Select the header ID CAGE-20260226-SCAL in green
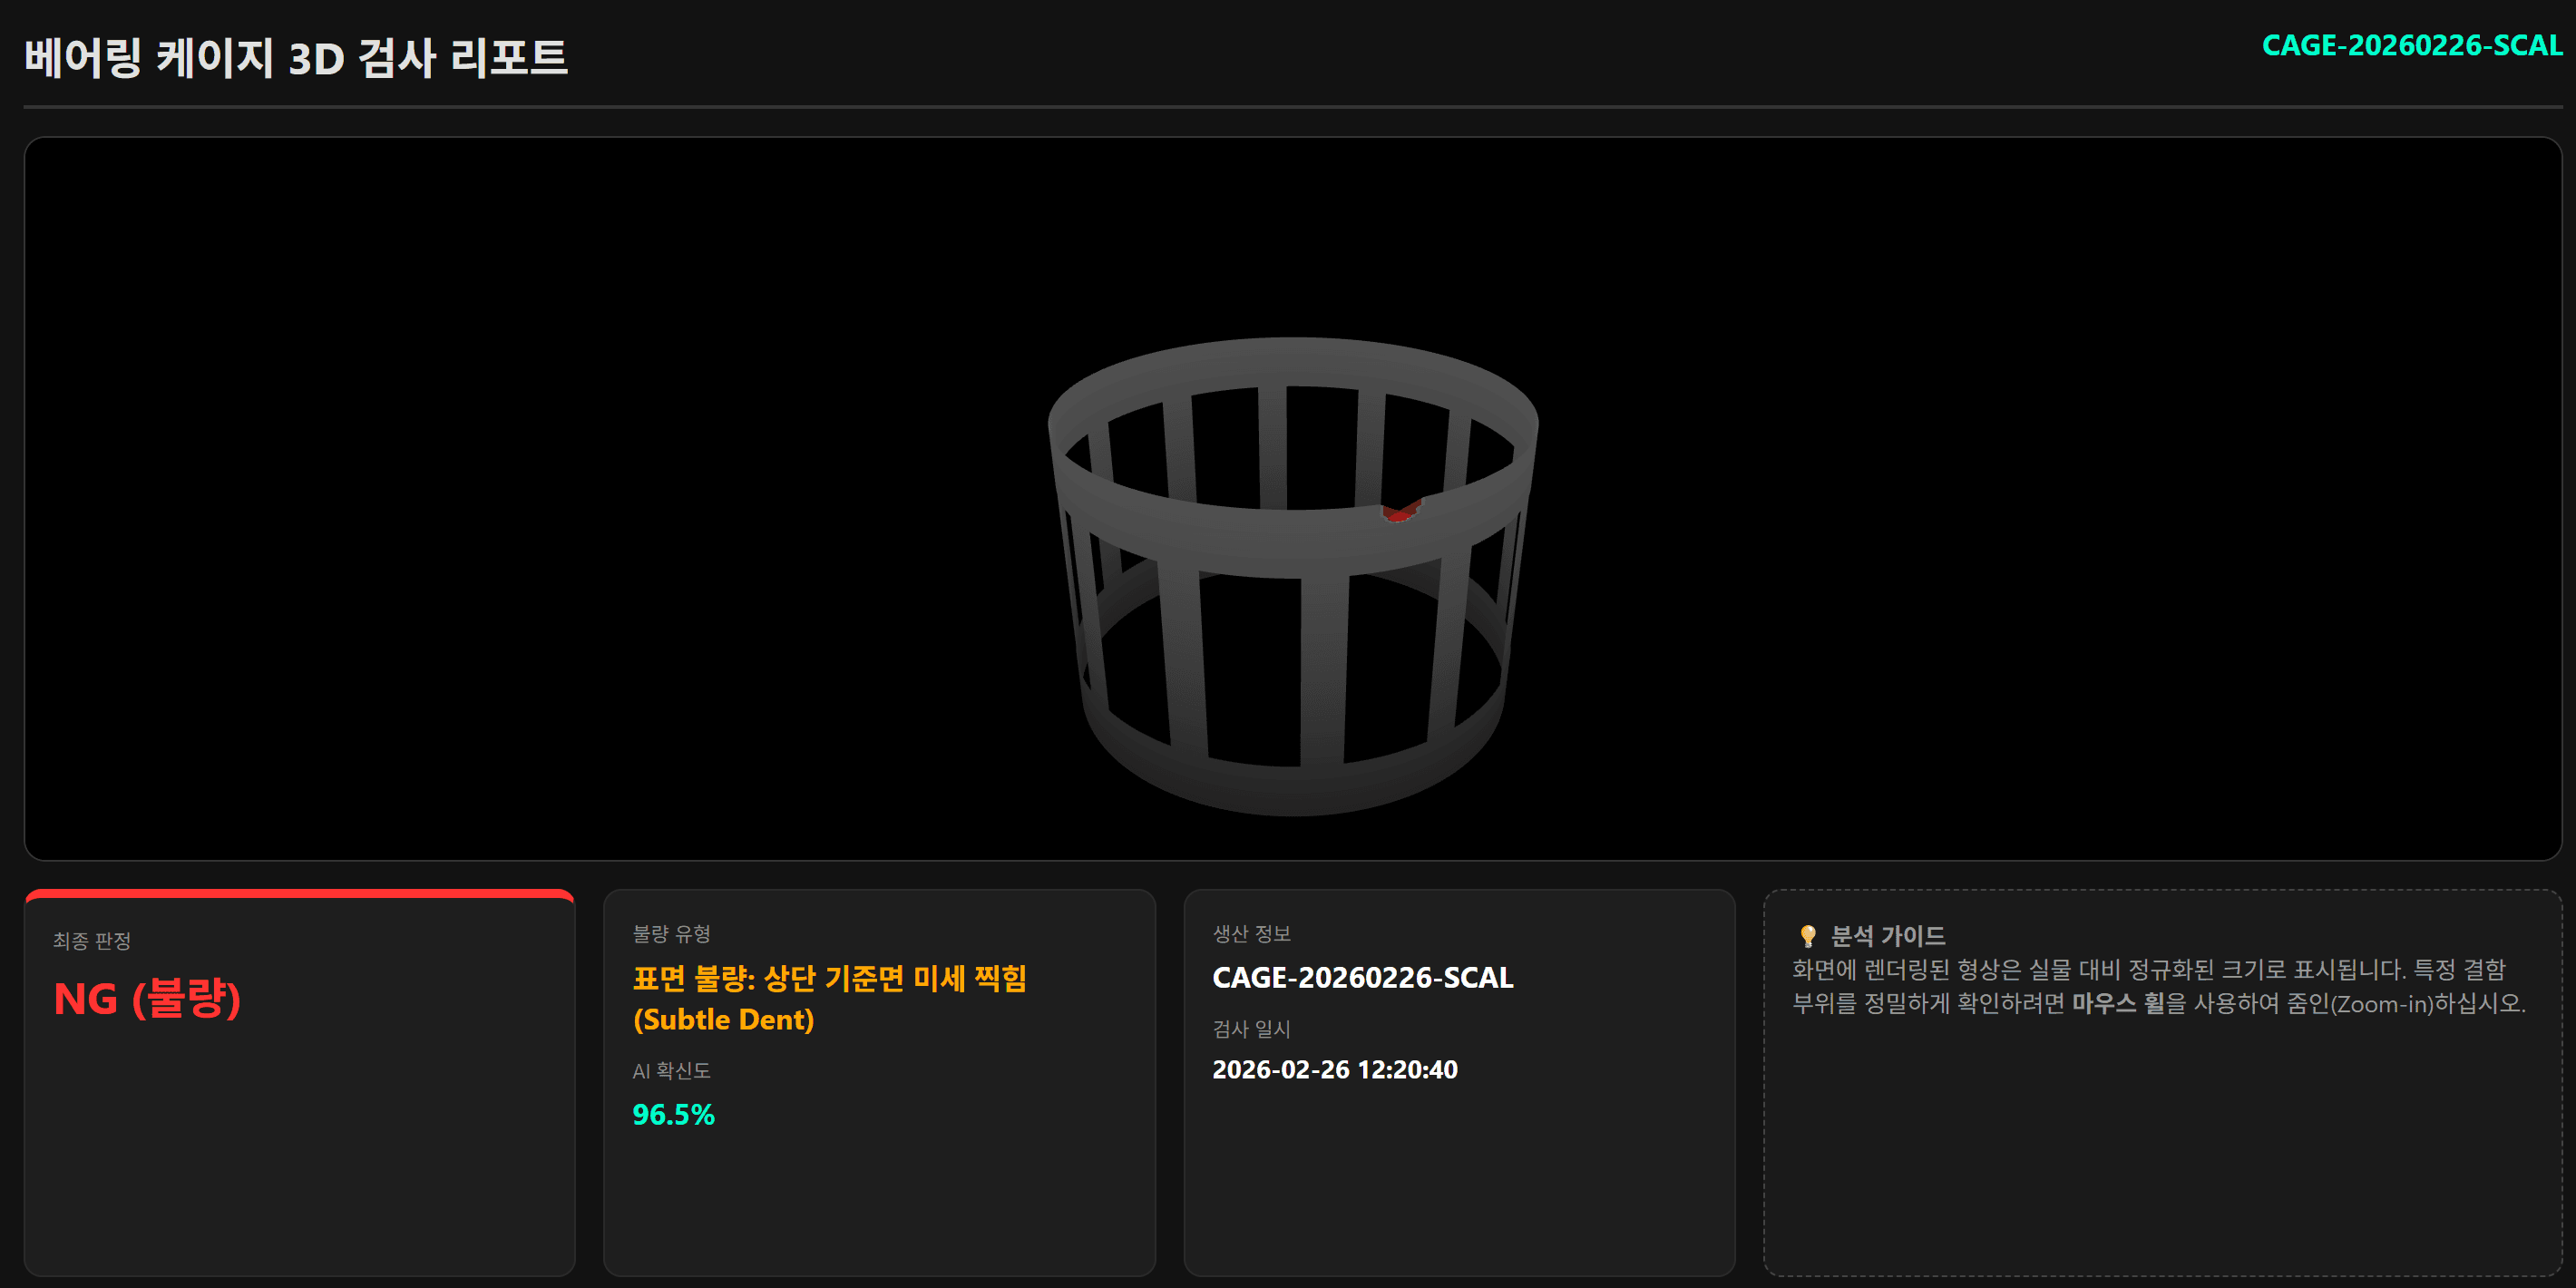The height and width of the screenshot is (1288, 2576). [x=2411, y=45]
